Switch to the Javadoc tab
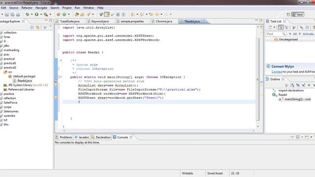The image size is (315, 177). point(82,137)
